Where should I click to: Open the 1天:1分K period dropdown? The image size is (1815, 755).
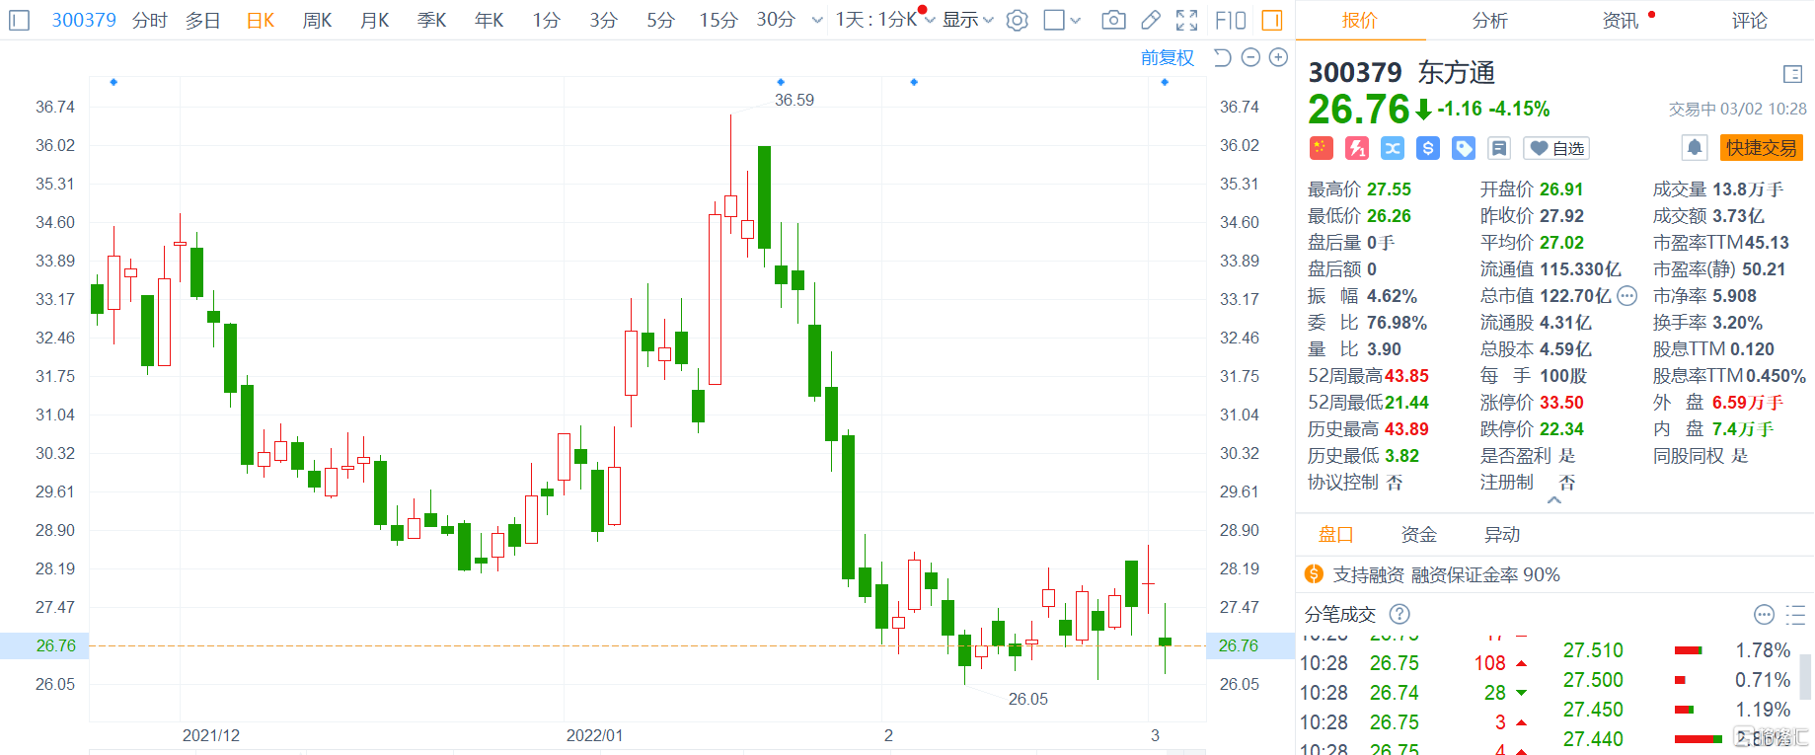click(883, 20)
